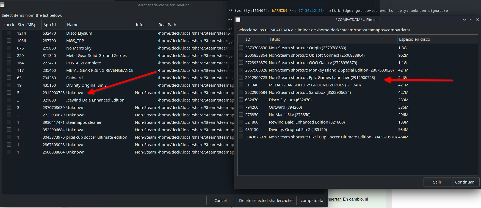Sort compatdata list by Titulo header
This screenshot has height=208, width=481.
(333, 39)
